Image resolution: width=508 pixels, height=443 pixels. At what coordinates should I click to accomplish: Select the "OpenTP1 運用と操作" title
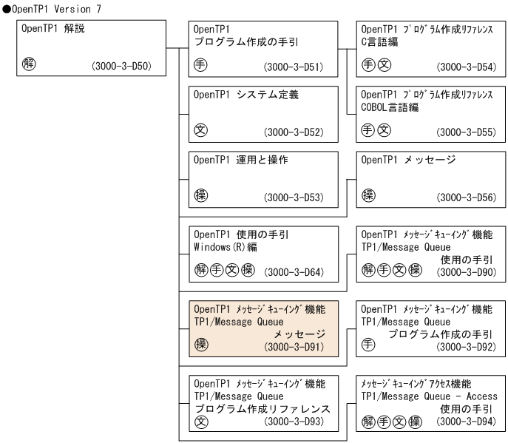pos(241,160)
